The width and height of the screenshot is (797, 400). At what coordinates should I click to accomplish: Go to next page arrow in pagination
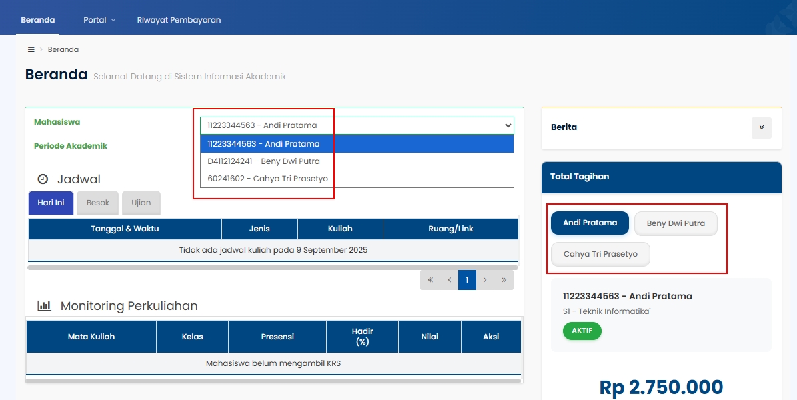coord(485,280)
